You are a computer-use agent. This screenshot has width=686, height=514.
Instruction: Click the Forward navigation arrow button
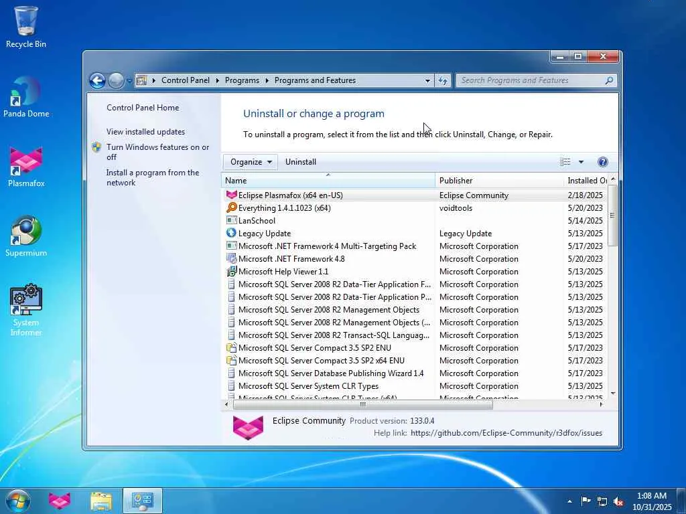(116, 80)
